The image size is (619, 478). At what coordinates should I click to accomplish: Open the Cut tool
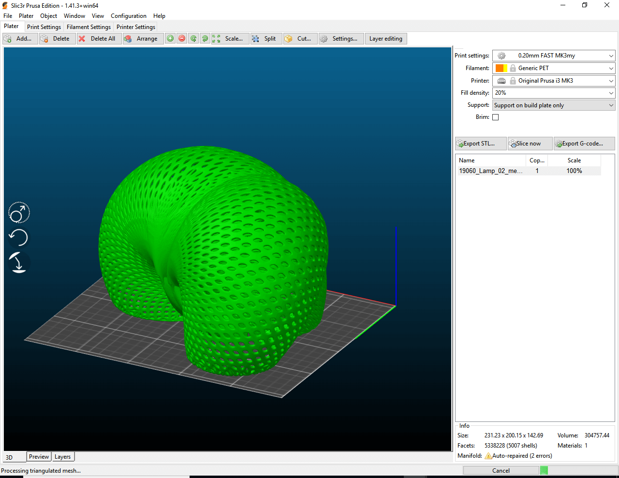click(299, 39)
